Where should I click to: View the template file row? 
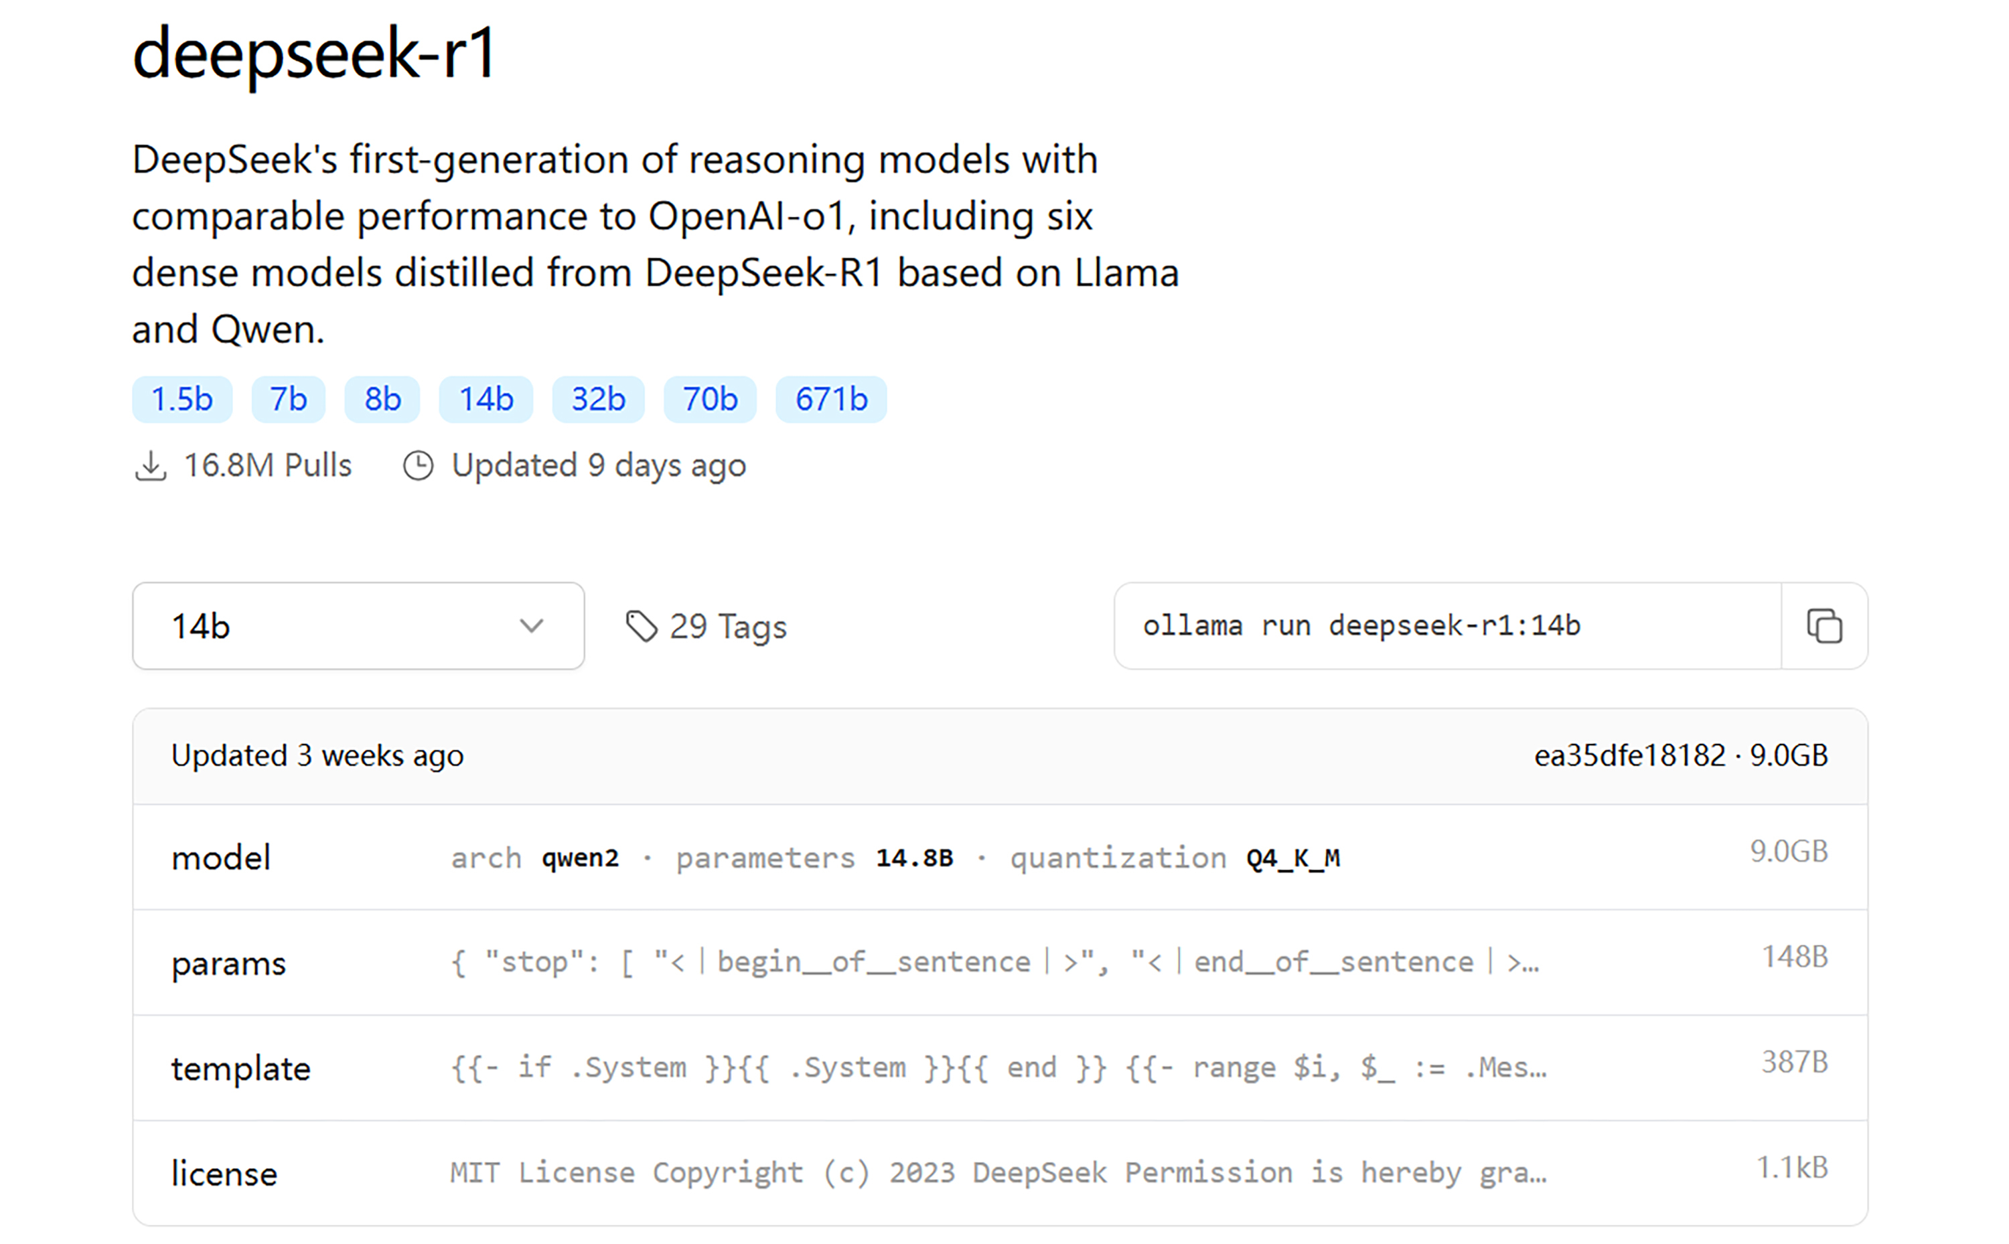1000,1068
